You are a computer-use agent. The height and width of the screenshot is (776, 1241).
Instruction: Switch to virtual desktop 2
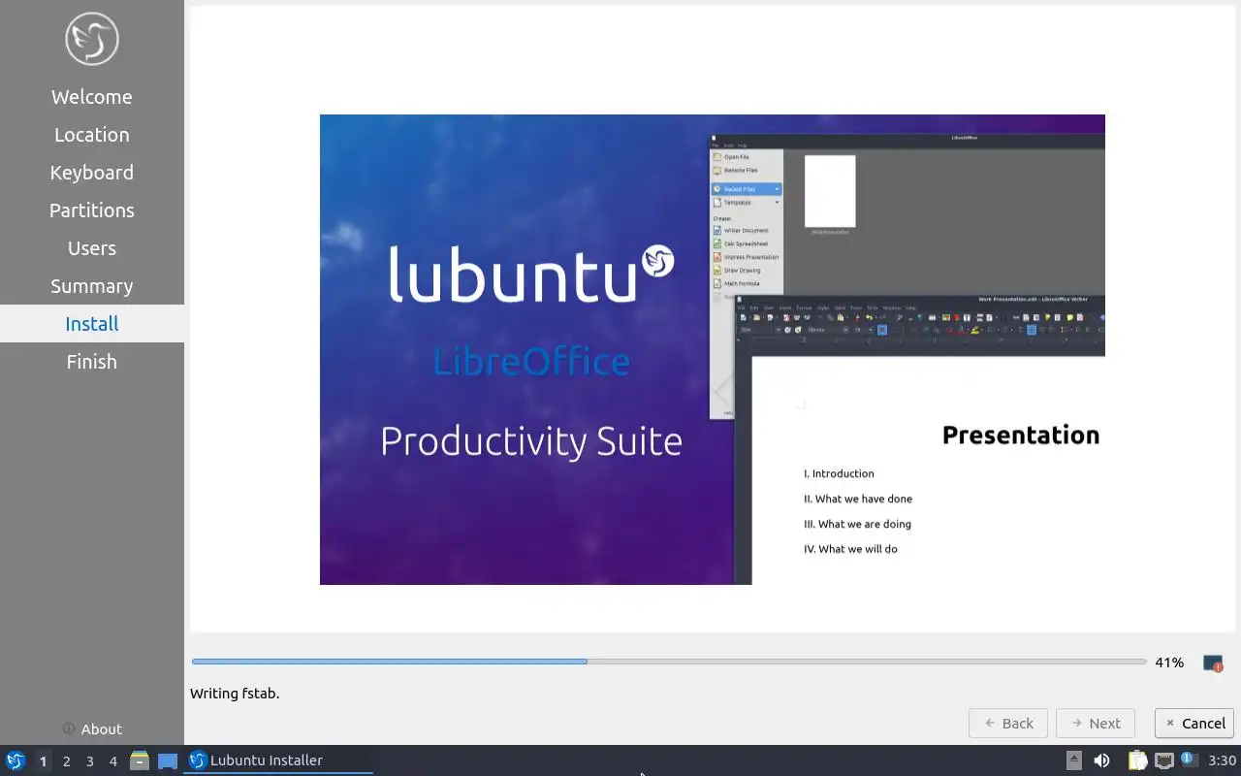pos(66,761)
